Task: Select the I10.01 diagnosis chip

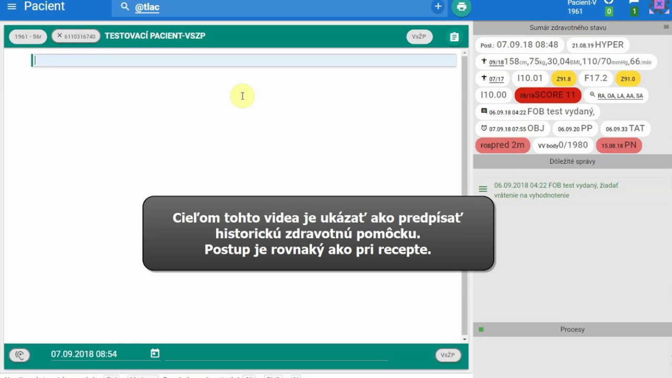Action: point(530,79)
